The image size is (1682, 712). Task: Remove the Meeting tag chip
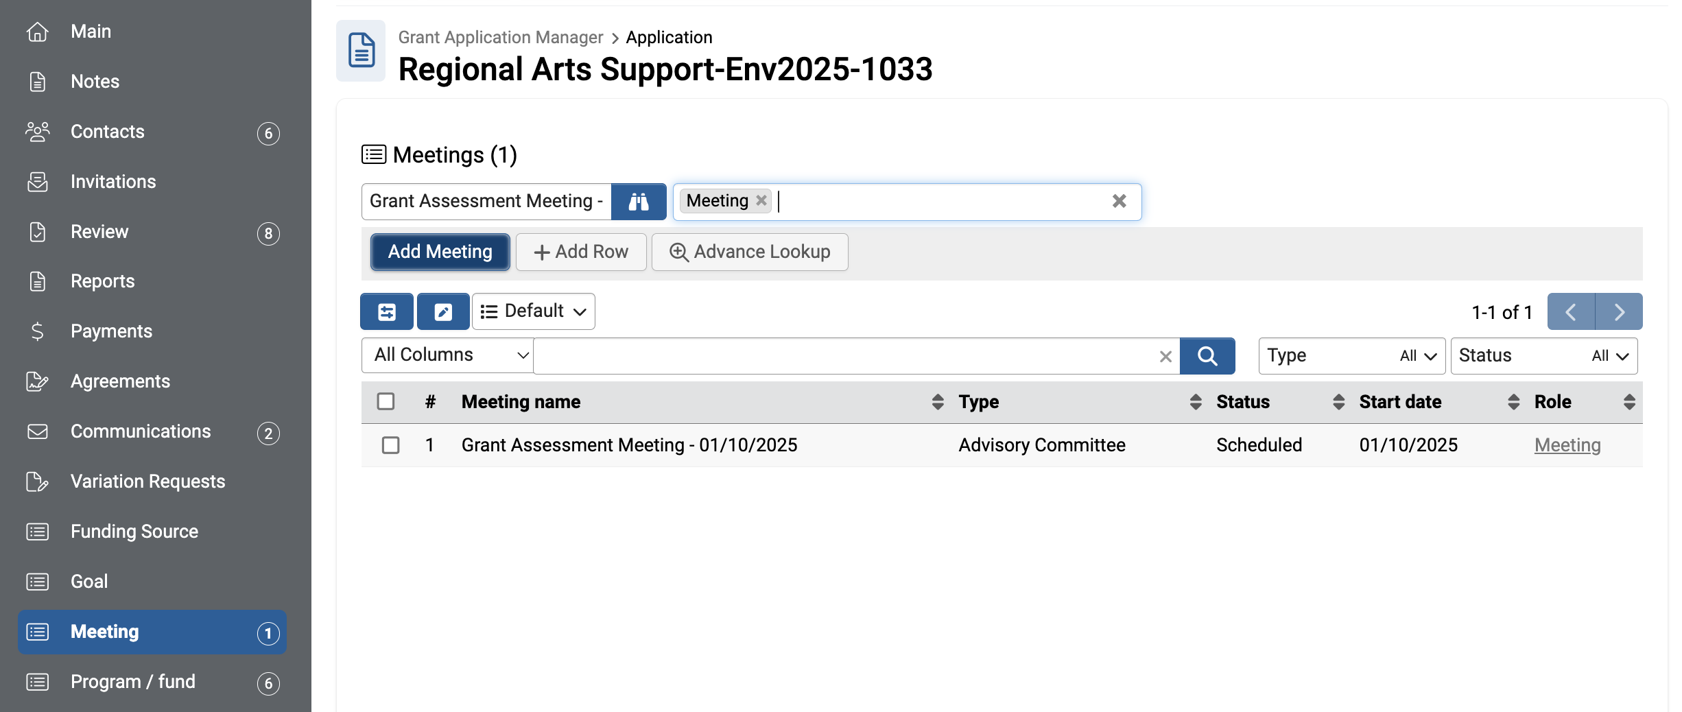761,200
